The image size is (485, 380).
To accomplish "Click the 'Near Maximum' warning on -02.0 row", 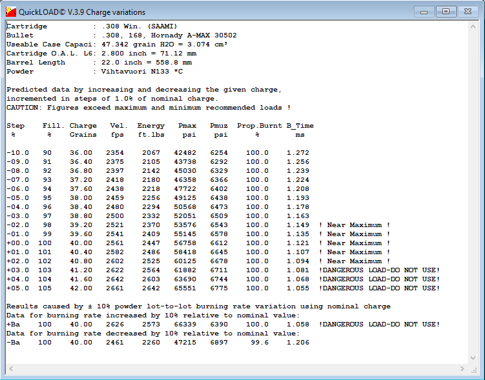I will coord(355,225).
